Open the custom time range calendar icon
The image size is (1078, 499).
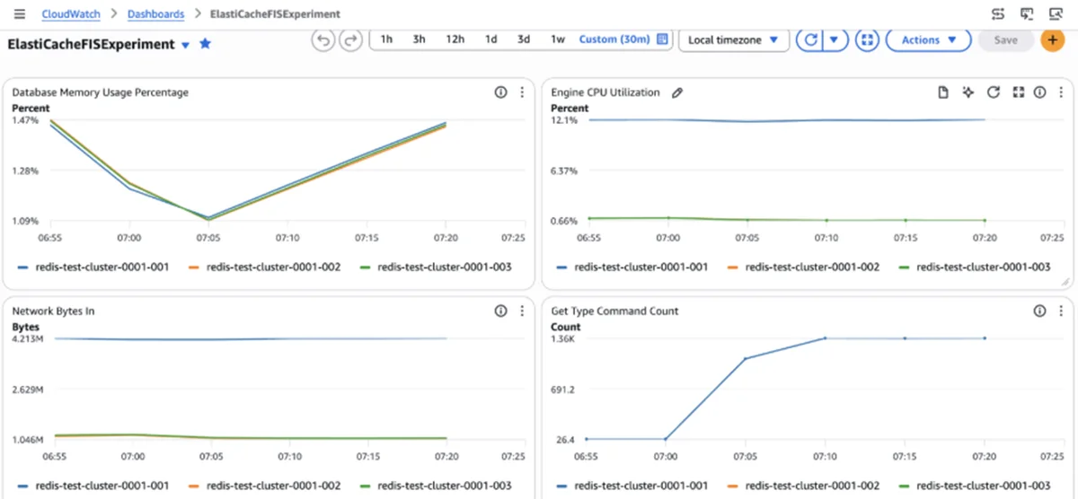click(663, 39)
